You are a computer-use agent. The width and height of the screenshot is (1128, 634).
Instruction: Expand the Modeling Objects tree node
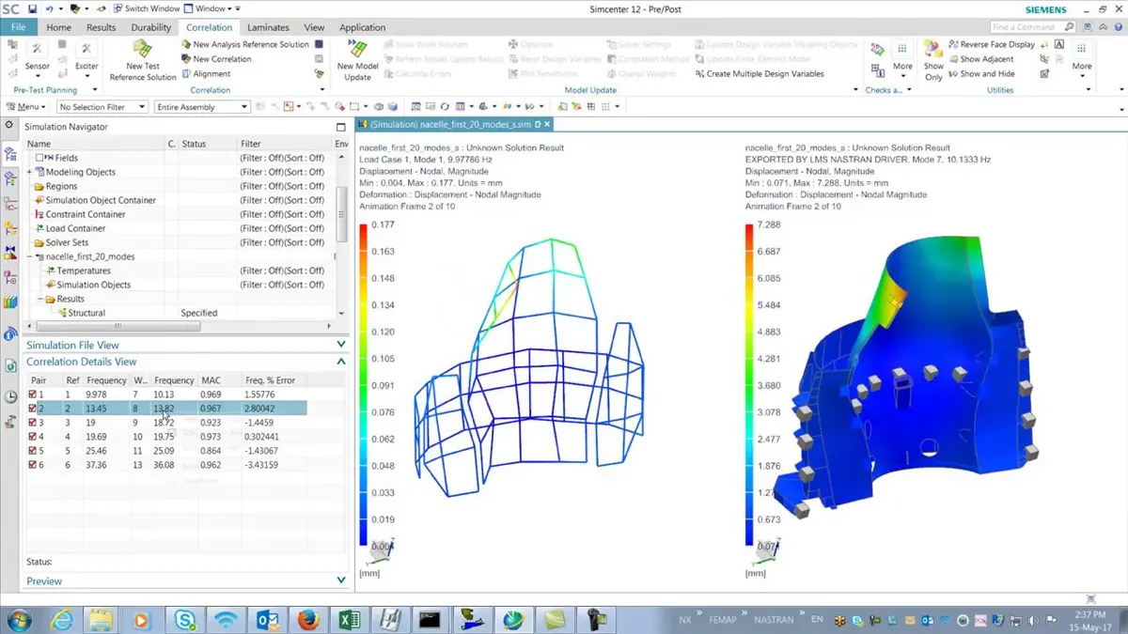[30, 172]
